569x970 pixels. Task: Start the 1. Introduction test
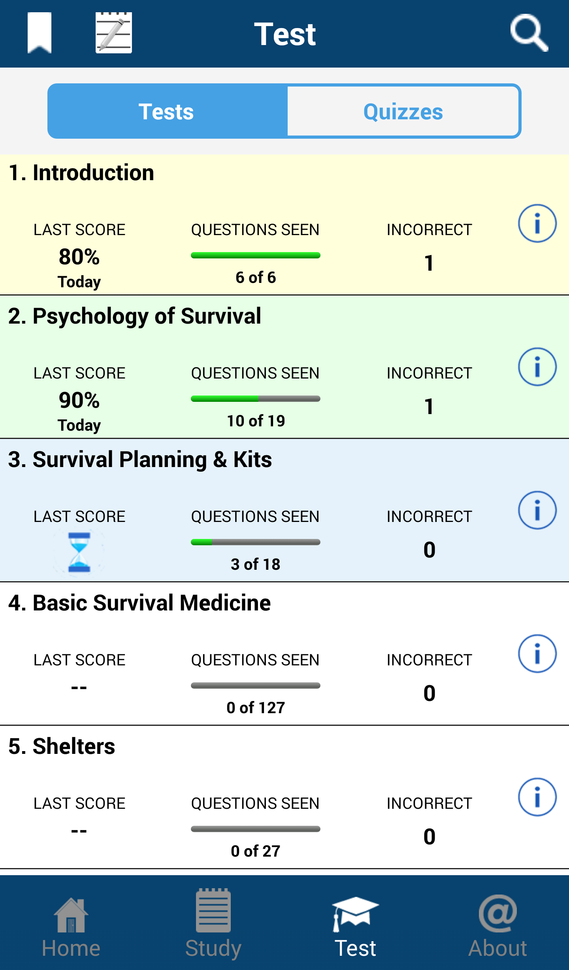click(x=284, y=224)
